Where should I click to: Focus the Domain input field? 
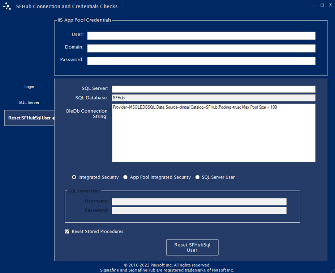click(x=201, y=48)
